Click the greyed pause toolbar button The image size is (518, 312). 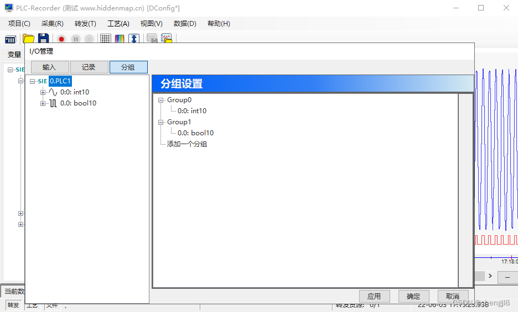point(76,39)
